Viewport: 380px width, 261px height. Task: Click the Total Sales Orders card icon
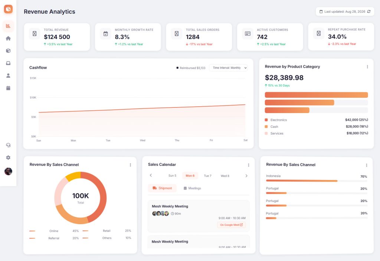click(x=177, y=33)
